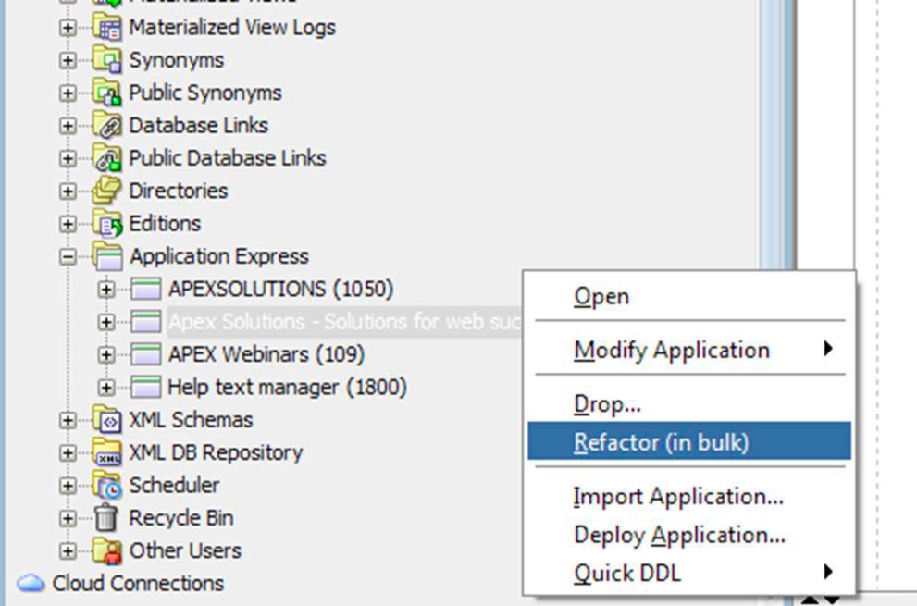
Task: Select the Public Synonyms label
Action: coord(205,93)
